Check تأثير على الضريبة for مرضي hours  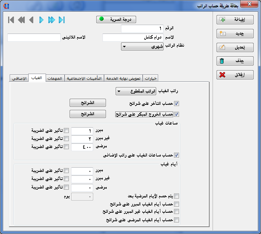(x=66, y=146)
